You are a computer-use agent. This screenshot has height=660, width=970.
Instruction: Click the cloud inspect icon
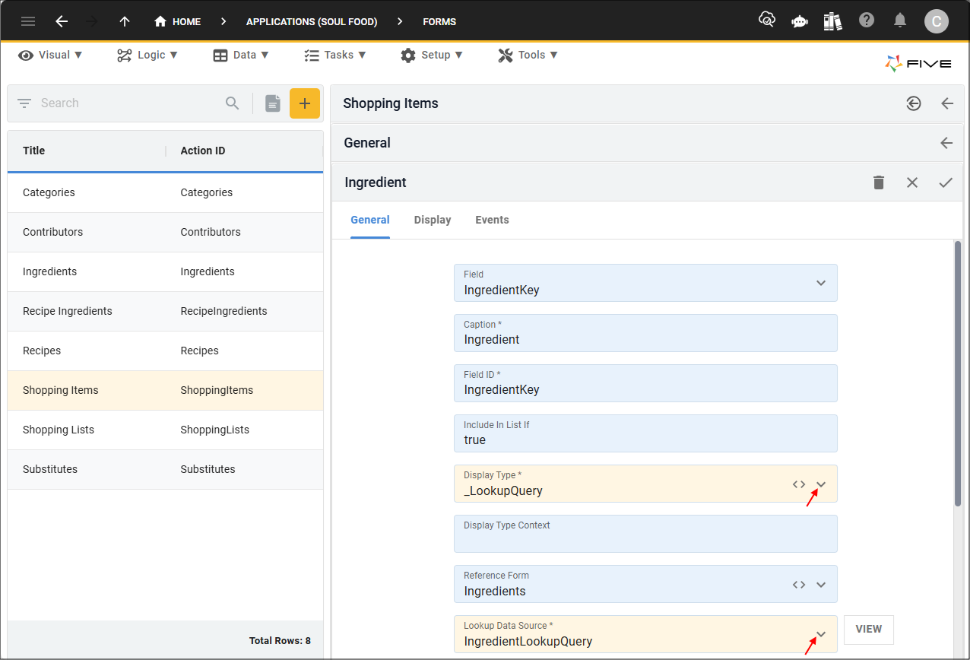point(767,21)
